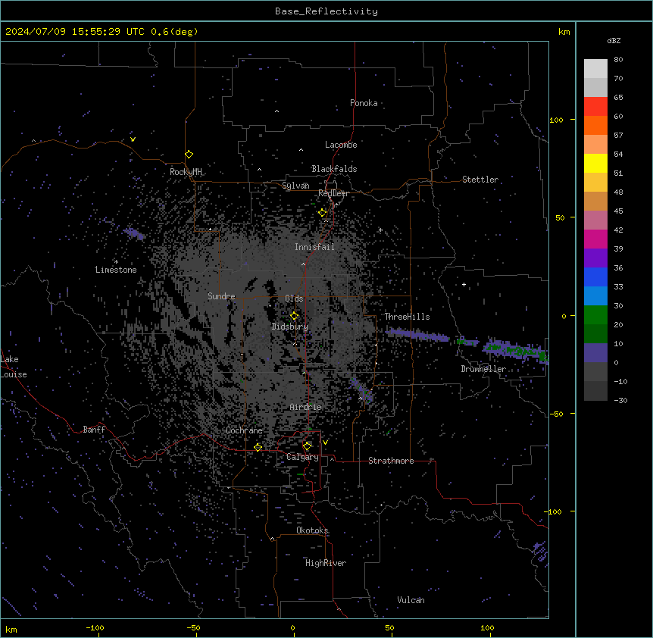This screenshot has height=638, width=653.
Task: Click the Vulcan town label
Action: pos(411,600)
